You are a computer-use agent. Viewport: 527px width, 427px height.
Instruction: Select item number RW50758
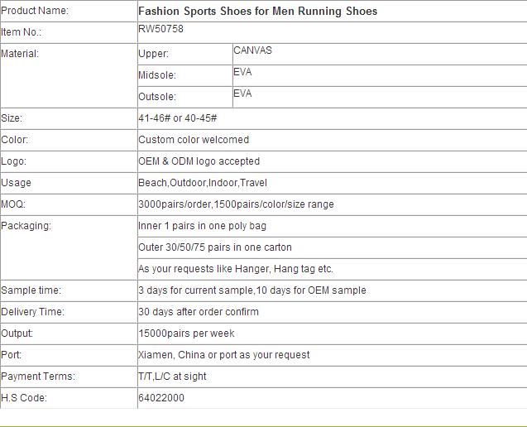161,29
